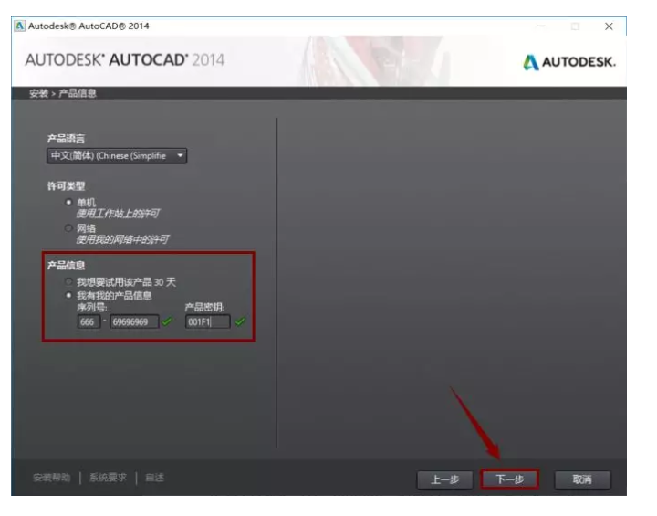Viewport: 657px width, 516px height.
Task: Choose 我有我的产品信息 option
Action: (68, 295)
